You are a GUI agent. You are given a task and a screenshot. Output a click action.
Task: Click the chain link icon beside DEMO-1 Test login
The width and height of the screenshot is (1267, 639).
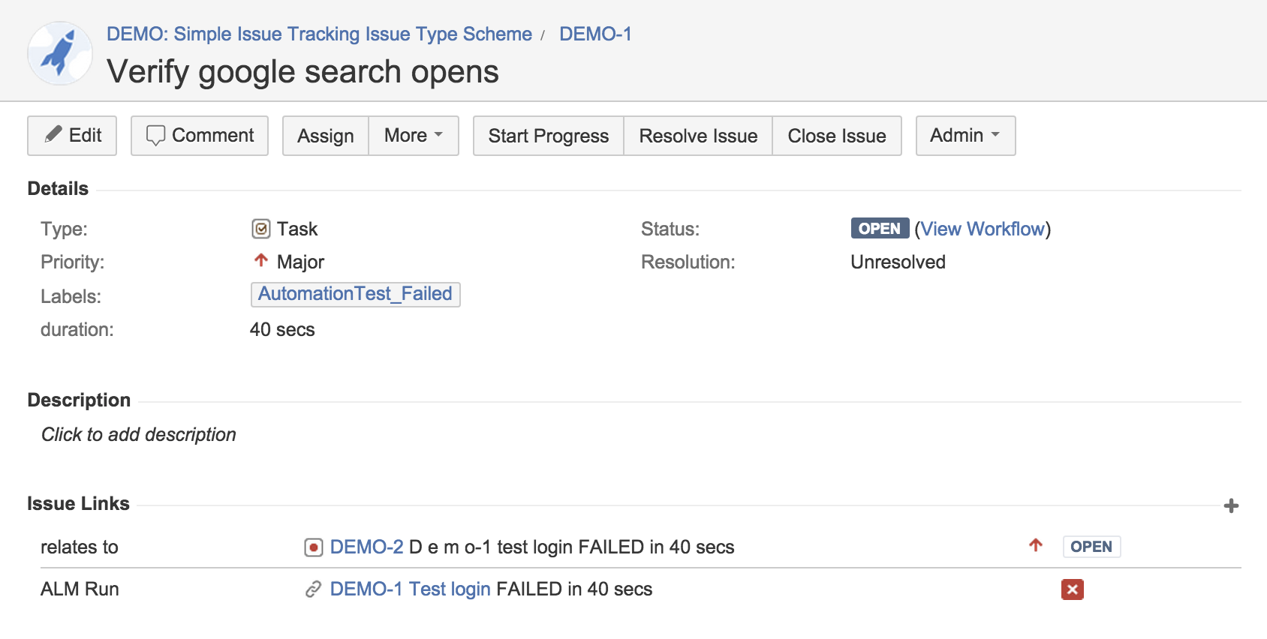(x=314, y=589)
